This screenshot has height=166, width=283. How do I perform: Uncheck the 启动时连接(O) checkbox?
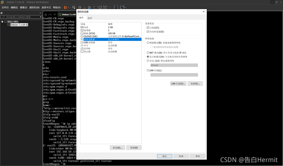click(x=148, y=32)
